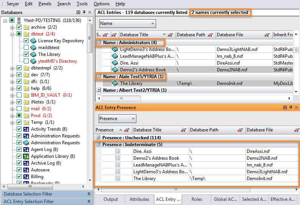Switch to the Roles tab
300x205 pixels.
tap(196, 199)
